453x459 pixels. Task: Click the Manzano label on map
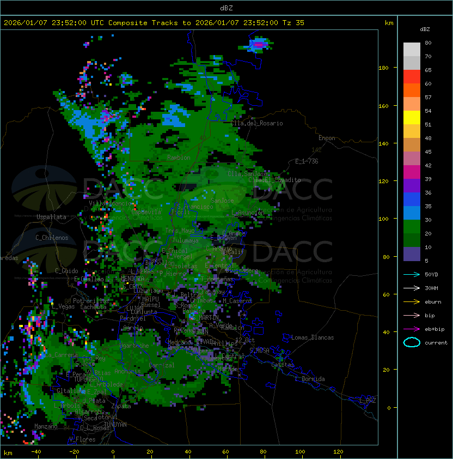point(46,426)
